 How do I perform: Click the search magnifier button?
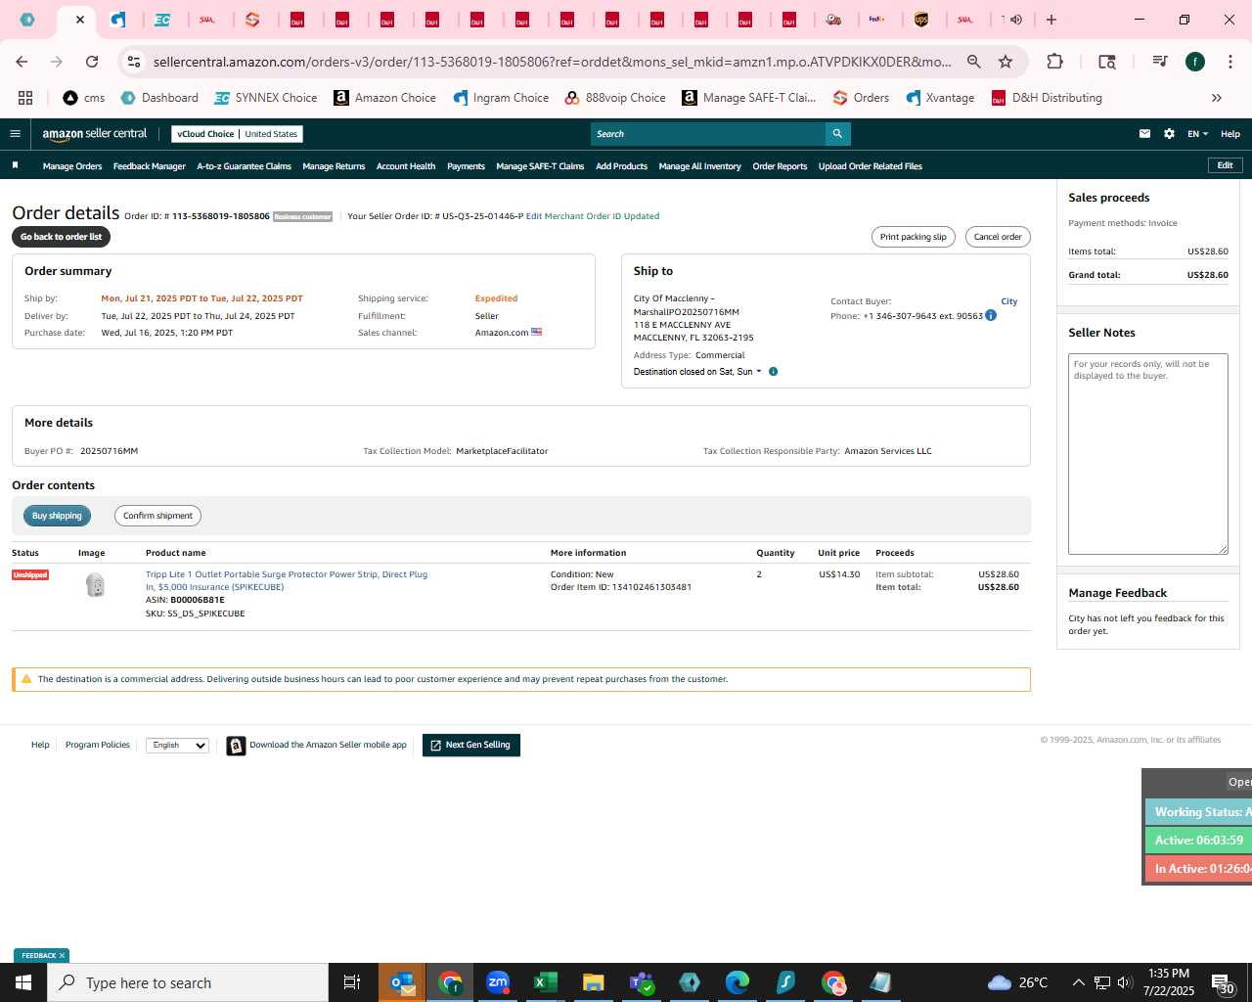tap(837, 134)
